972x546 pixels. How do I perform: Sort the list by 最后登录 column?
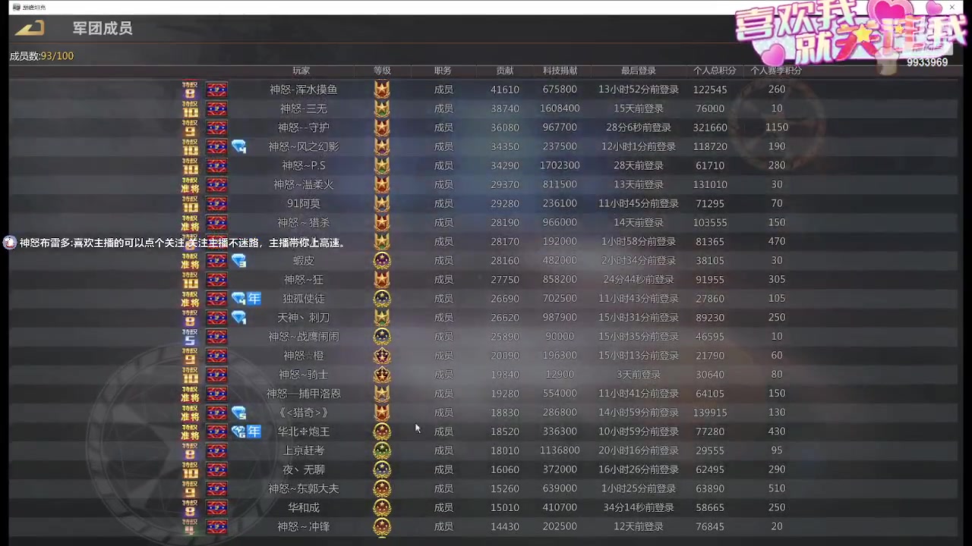pyautogui.click(x=638, y=71)
